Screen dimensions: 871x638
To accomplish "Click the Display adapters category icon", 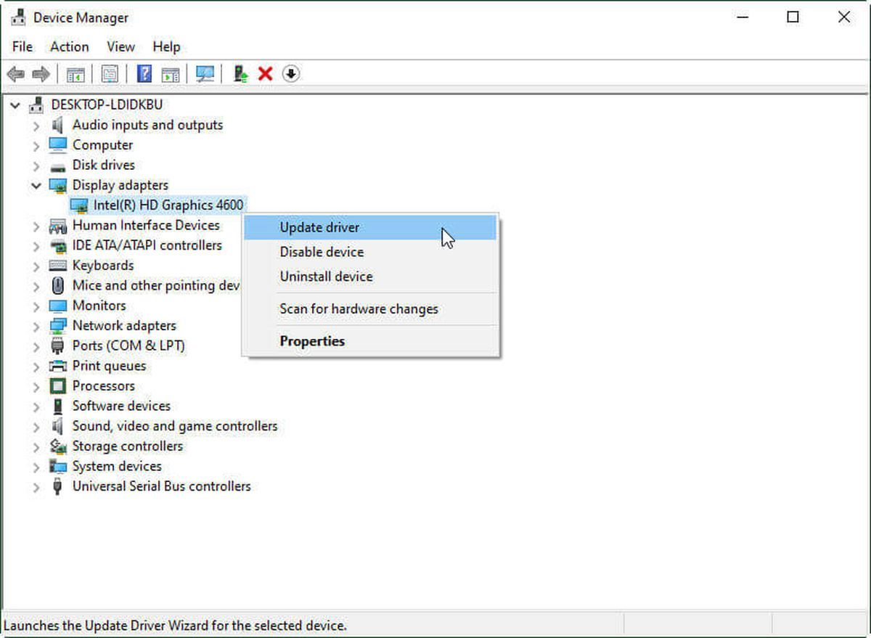I will (x=57, y=185).
